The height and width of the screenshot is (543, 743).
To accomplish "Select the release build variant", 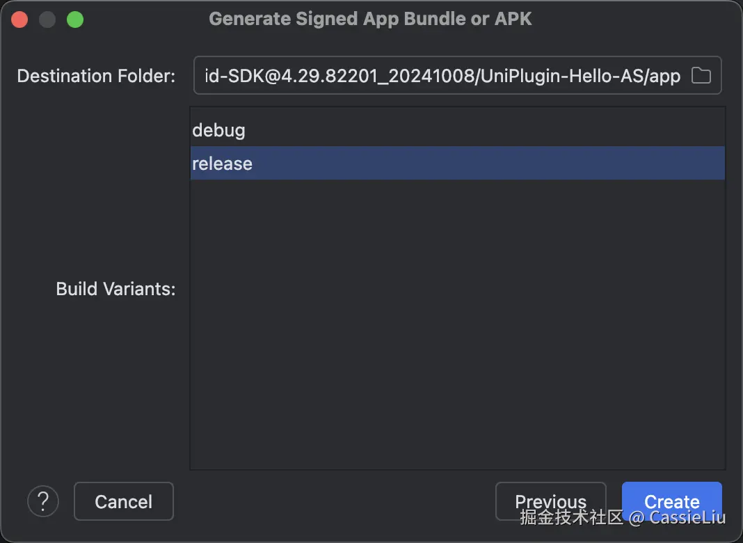I will point(223,164).
